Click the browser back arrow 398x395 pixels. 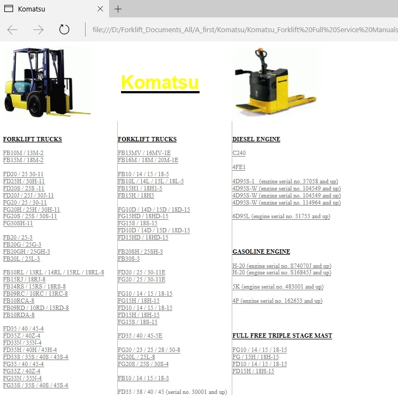(x=12, y=29)
